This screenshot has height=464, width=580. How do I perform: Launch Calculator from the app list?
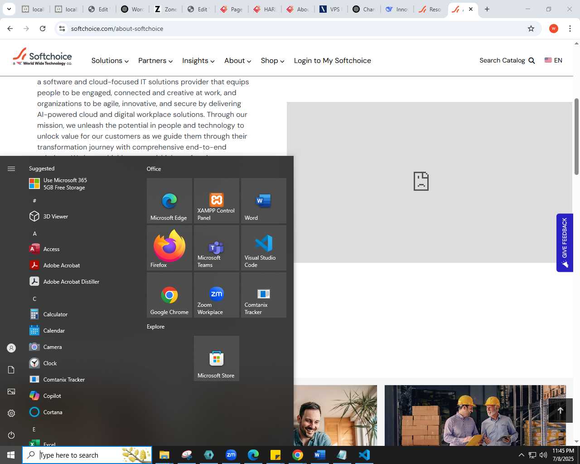point(82,314)
